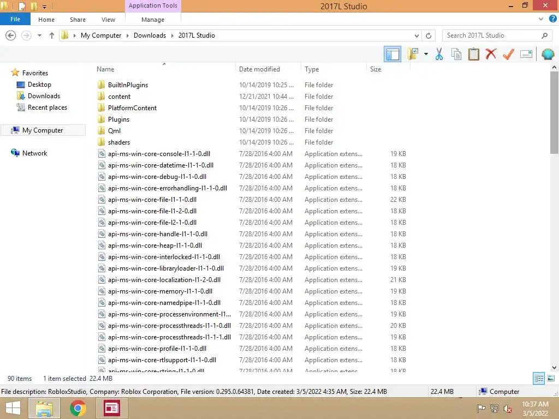
Task: Open the File menu tab
Action: point(15,19)
